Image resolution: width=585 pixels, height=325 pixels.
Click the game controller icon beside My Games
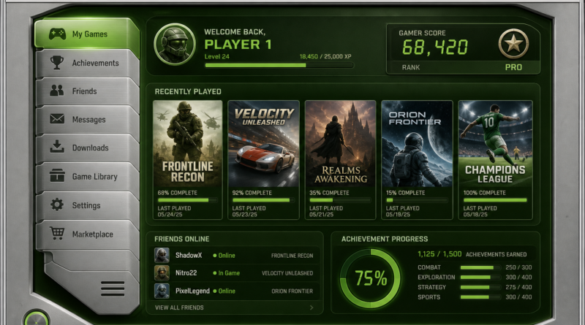[x=58, y=34]
